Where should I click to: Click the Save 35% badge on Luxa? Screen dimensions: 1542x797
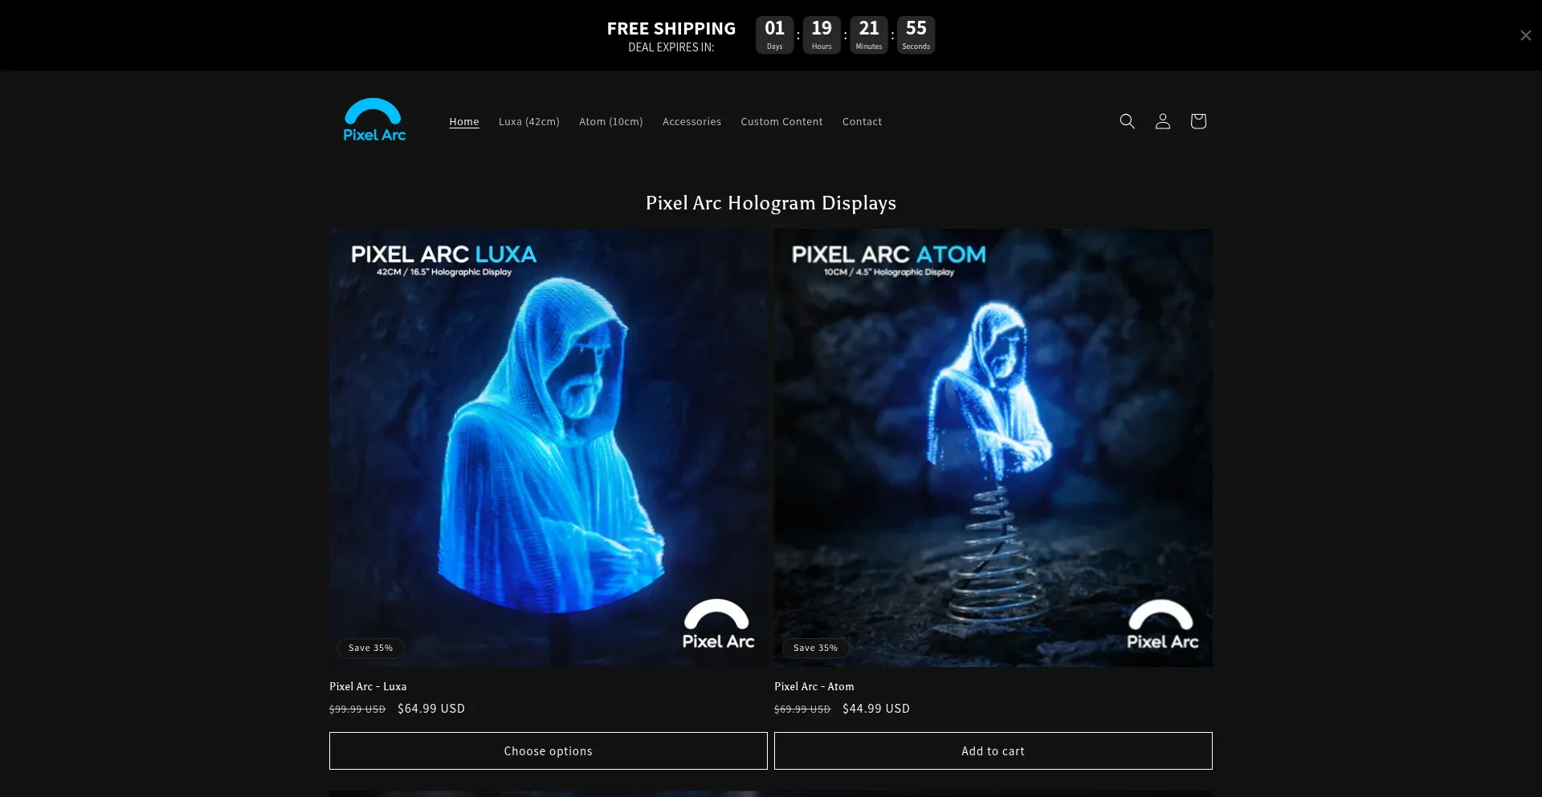(371, 648)
